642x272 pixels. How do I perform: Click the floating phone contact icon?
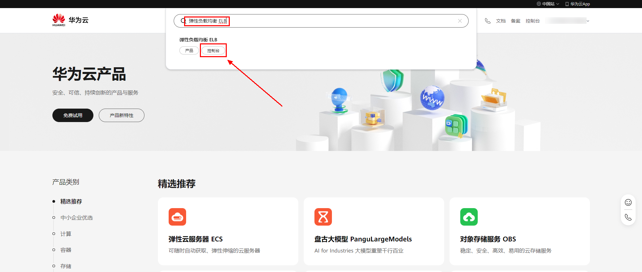[628, 217]
